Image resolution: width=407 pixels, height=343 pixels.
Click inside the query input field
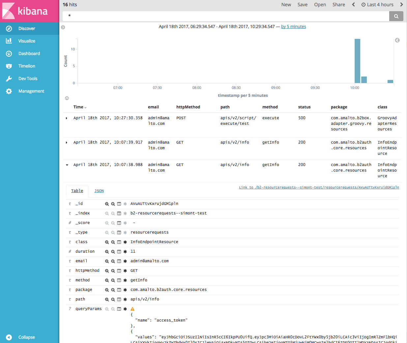pos(198,15)
